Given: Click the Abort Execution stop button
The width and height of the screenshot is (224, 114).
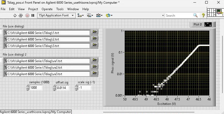Looking at the screenshot, I should [27, 16].
